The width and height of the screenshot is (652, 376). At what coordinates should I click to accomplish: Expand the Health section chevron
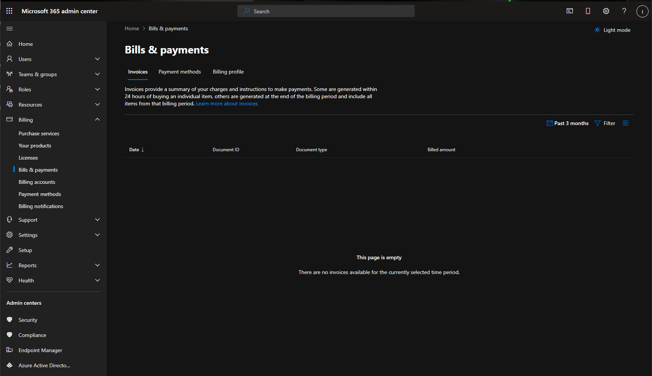[97, 280]
